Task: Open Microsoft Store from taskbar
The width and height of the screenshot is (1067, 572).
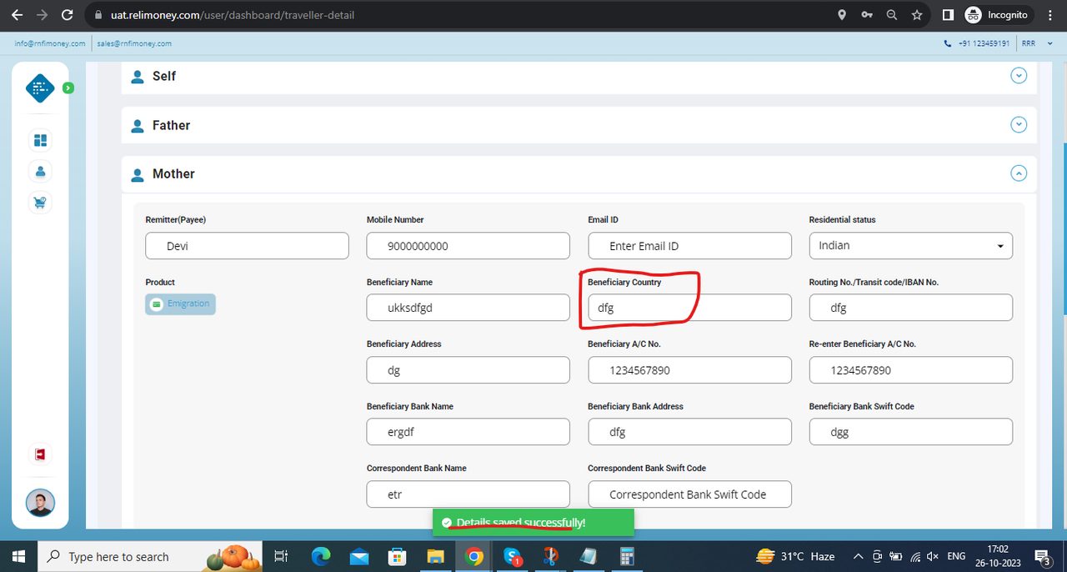Action: (x=398, y=556)
